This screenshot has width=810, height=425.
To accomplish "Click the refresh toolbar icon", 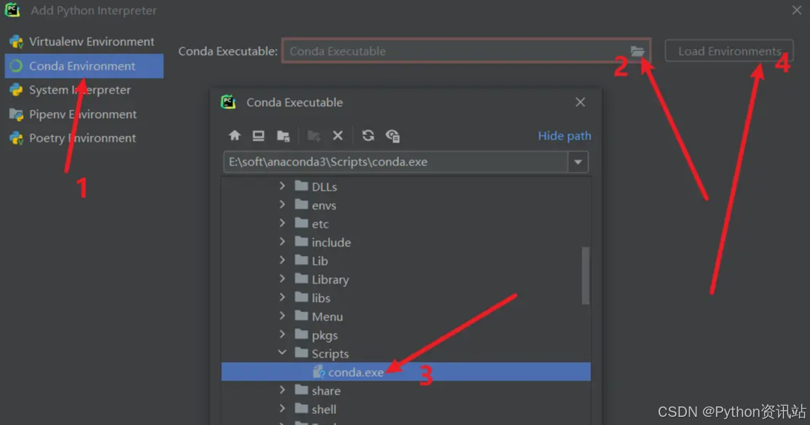I will [x=368, y=135].
